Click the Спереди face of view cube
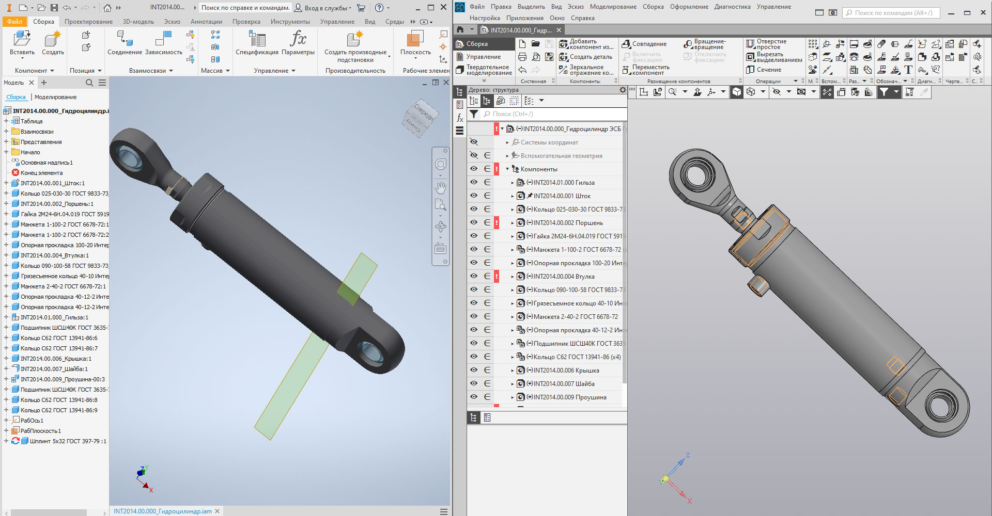 (423, 113)
